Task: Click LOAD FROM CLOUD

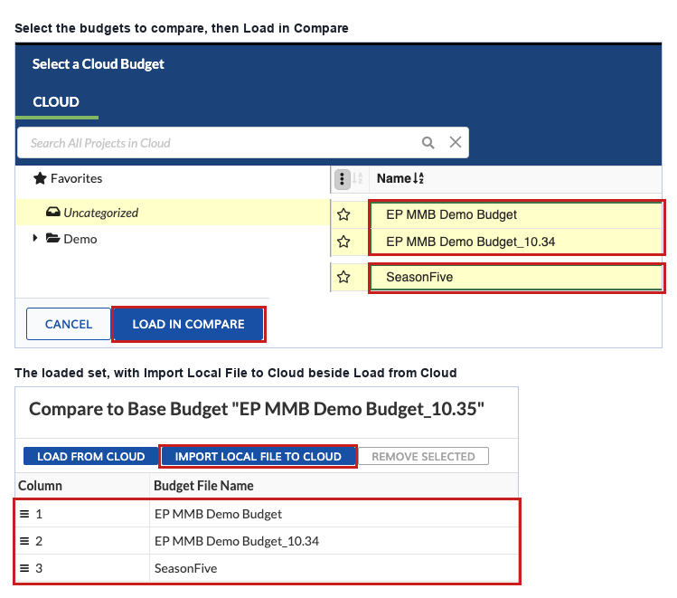Action: 90,456
